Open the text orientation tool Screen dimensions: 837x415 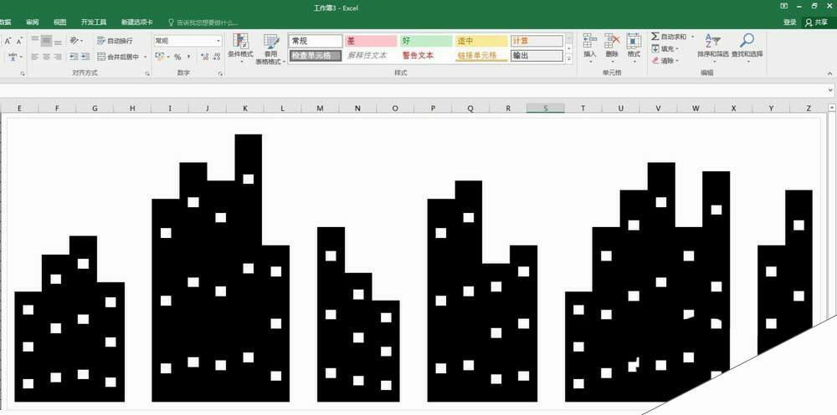click(74, 40)
